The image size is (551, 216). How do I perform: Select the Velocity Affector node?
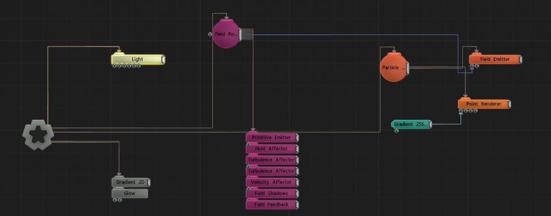(272, 182)
